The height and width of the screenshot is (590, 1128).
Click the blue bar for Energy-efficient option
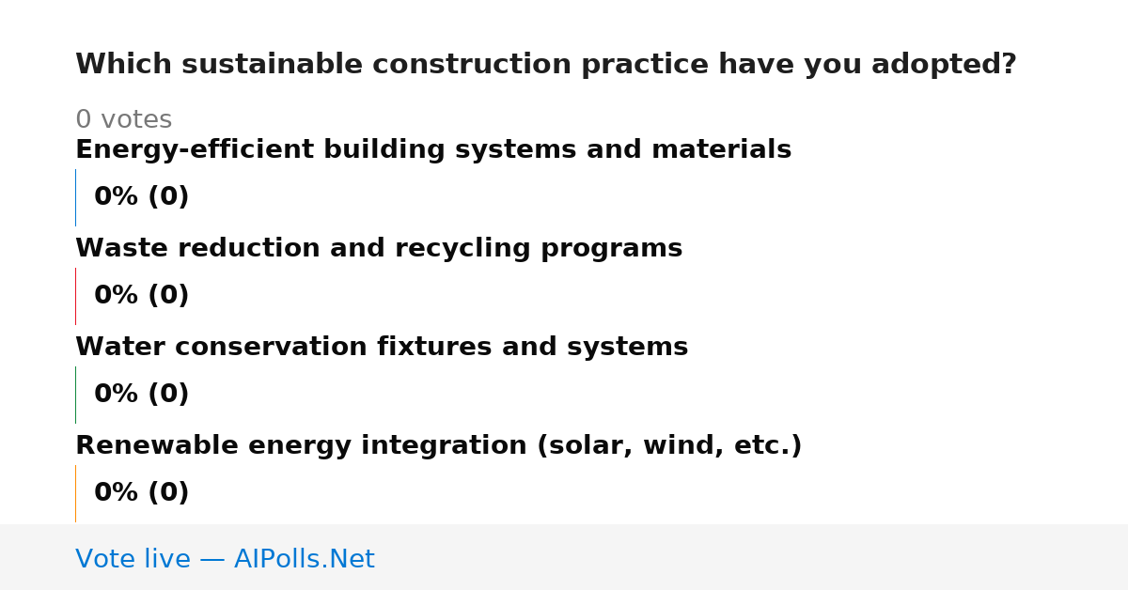(x=75, y=197)
